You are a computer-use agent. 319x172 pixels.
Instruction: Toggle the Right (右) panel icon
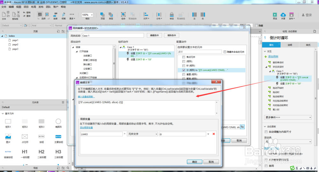coord(203,14)
